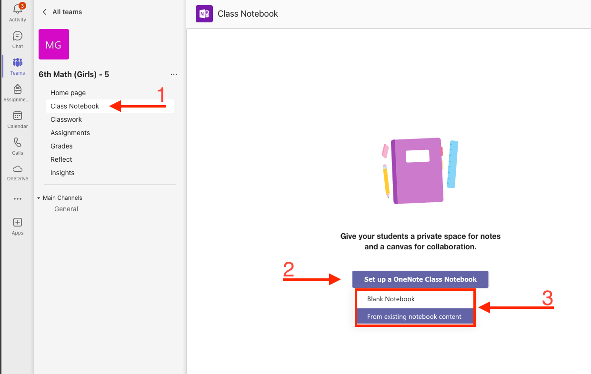
Task: Open the Calendar
Action: coord(17,118)
